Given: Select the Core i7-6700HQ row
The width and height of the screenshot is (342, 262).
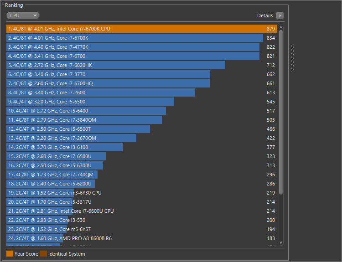Looking at the screenshot, I should coord(142,83).
